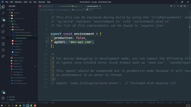Open styles.css in the explorer
This screenshot has width=191, height=107.
(x=18, y=52)
